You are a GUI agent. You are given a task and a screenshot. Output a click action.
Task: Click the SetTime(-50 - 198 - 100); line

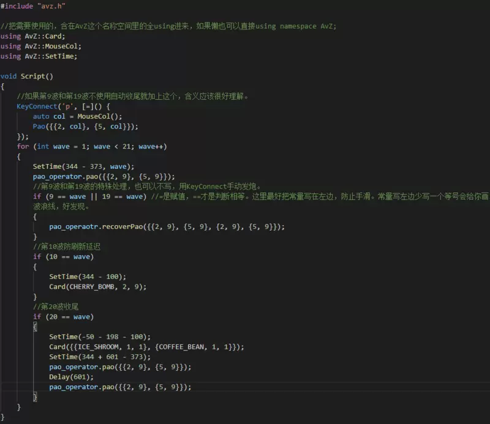[x=100, y=337]
